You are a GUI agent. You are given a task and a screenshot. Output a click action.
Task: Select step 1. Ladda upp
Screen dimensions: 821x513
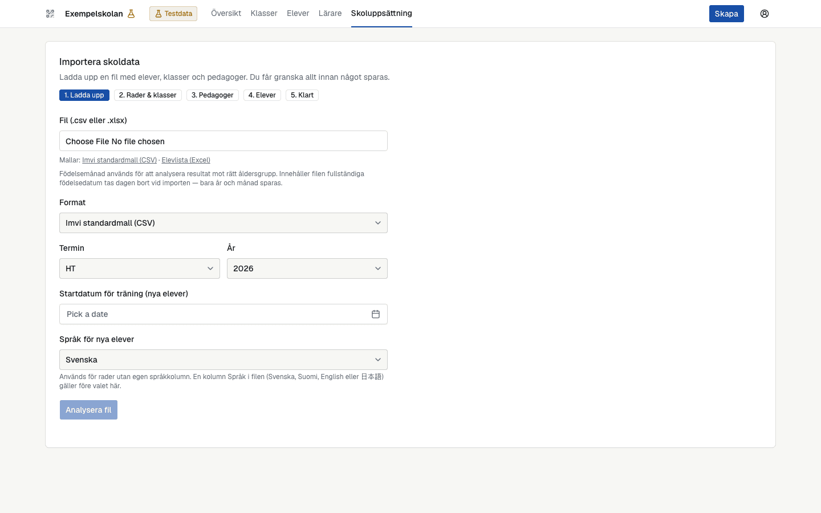pos(84,95)
